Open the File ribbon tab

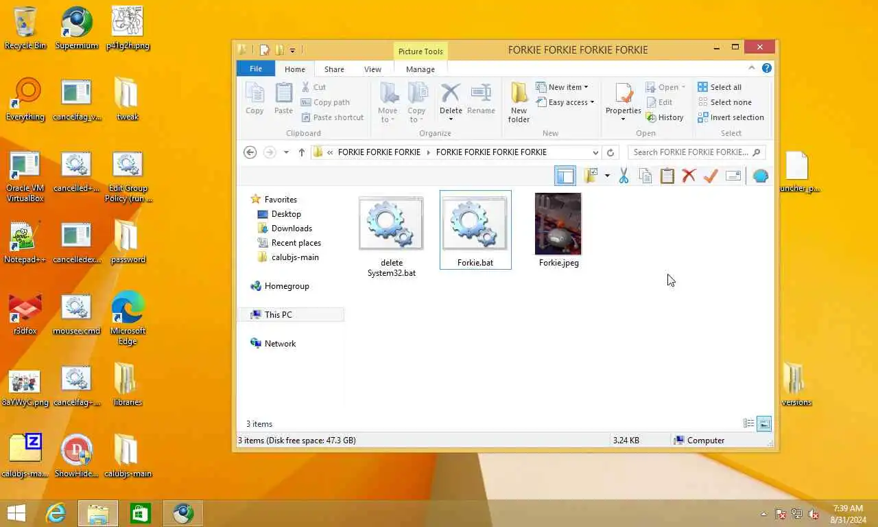point(256,69)
